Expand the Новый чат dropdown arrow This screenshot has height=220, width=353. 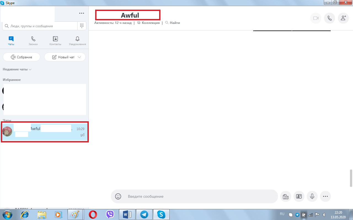click(80, 57)
